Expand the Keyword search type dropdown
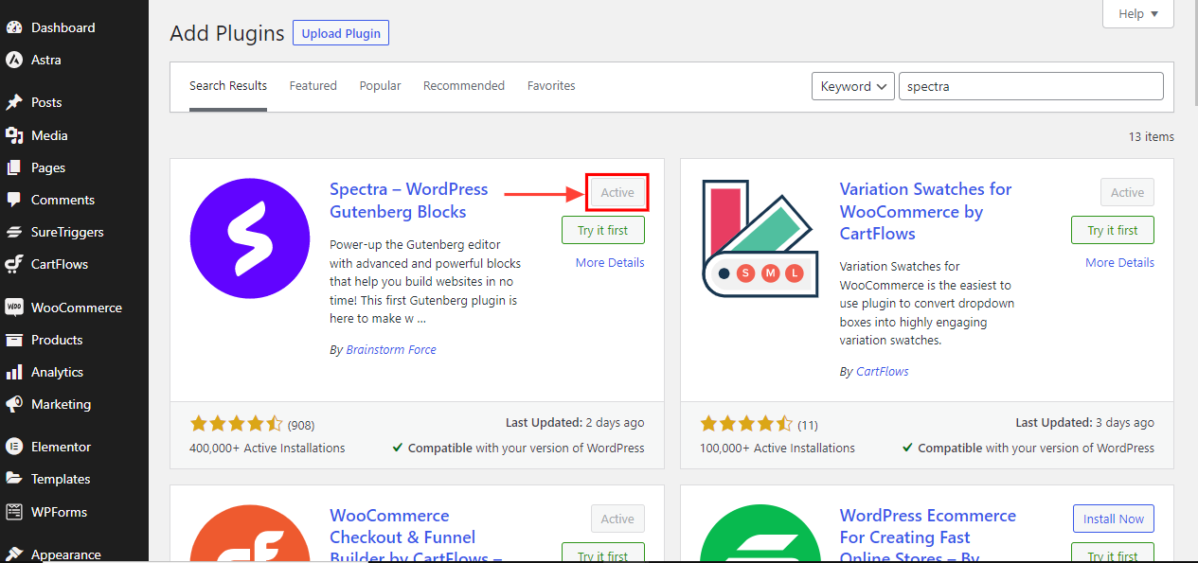Screen dimensions: 1198x563 point(852,86)
